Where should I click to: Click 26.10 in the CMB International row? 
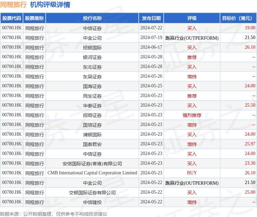[x=250, y=173]
